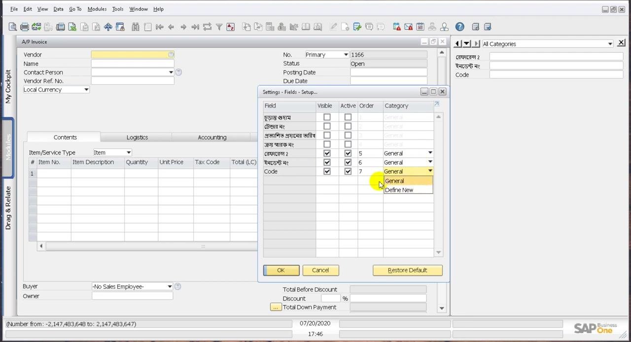
Task: Click OK in the Settings dialog
Action: [x=281, y=270]
